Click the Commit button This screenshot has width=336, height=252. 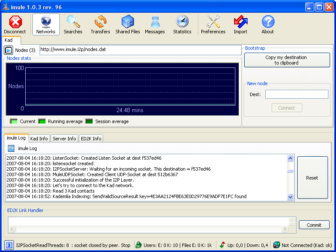pyautogui.click(x=314, y=225)
